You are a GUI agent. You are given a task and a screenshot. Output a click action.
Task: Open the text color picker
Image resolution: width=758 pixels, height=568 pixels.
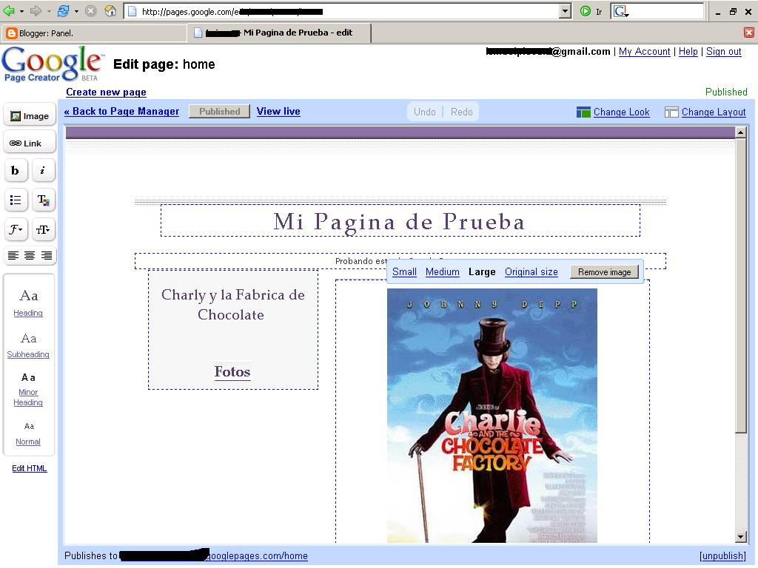[x=43, y=200]
